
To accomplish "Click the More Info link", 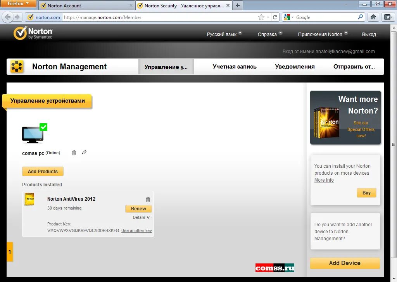I will click(x=324, y=180).
